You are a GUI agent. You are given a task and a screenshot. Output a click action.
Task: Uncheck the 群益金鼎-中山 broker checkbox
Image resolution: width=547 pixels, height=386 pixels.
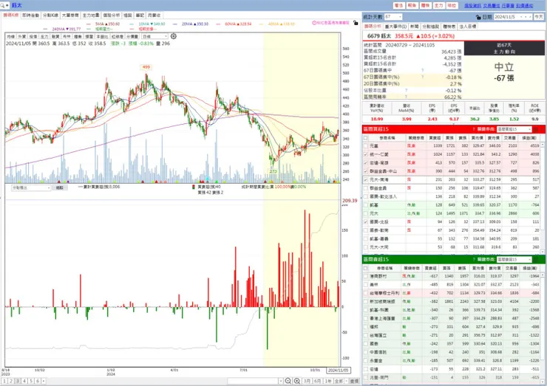pyautogui.click(x=366, y=171)
